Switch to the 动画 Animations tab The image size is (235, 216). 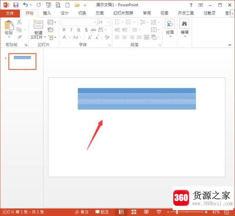(100, 13)
